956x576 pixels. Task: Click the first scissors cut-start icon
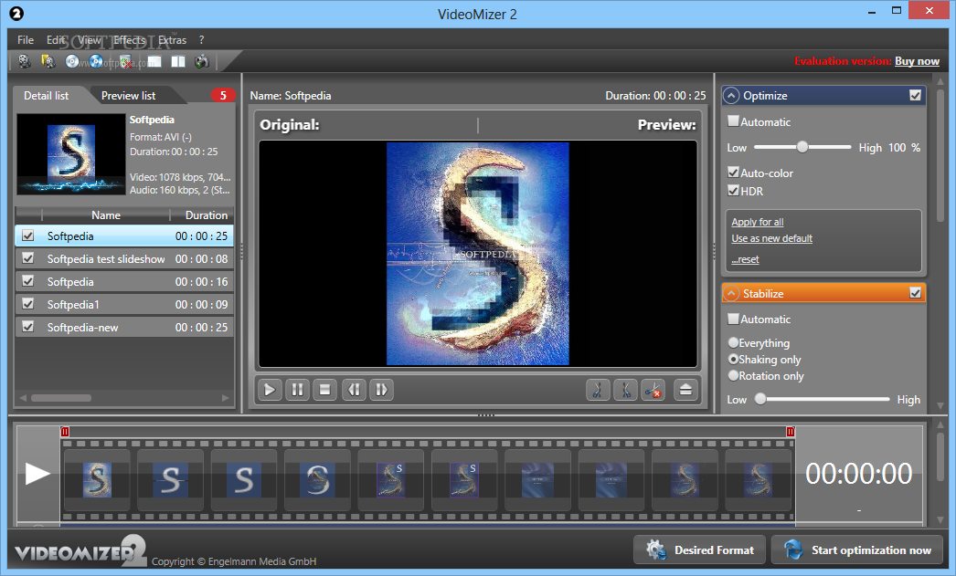[598, 390]
